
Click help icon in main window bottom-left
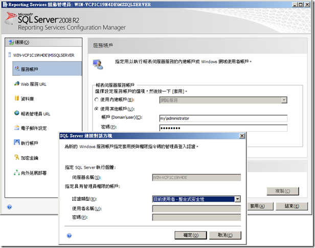pos(9,206)
